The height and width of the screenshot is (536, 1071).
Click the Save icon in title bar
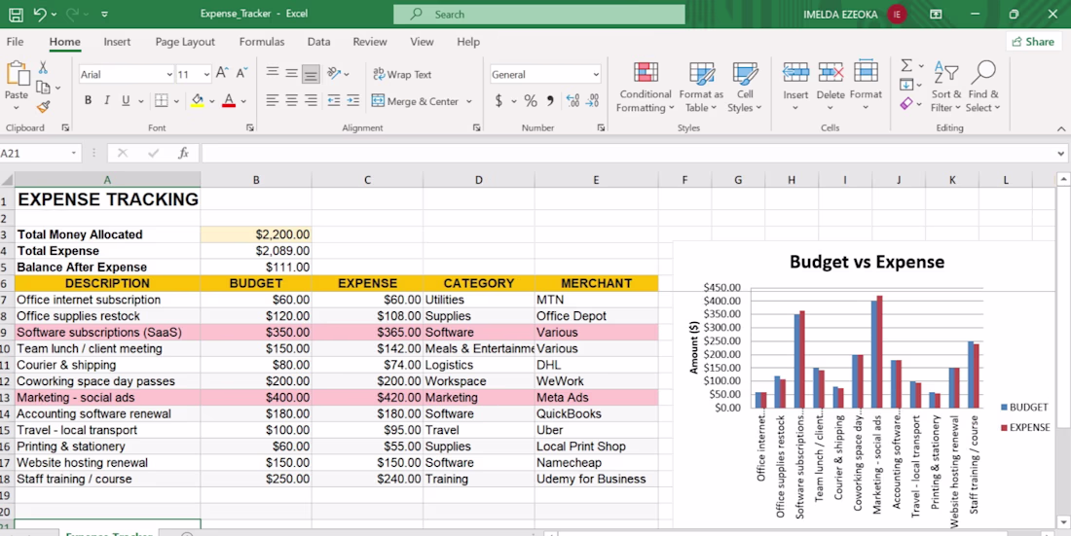click(15, 14)
